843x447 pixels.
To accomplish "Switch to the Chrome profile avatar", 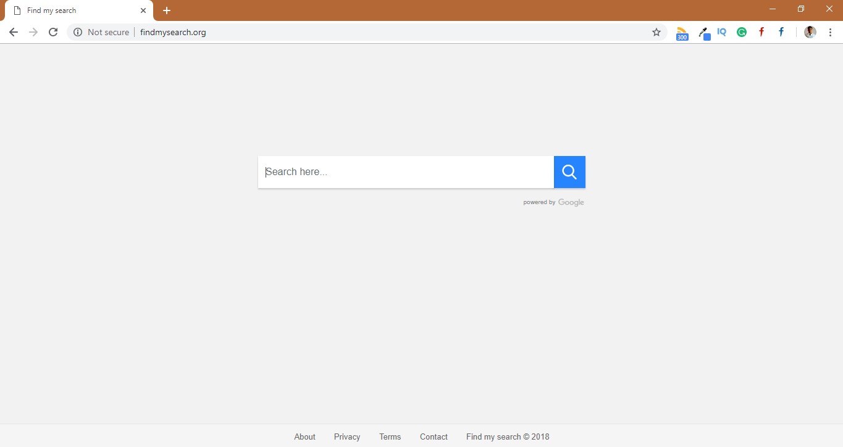I will 809,32.
